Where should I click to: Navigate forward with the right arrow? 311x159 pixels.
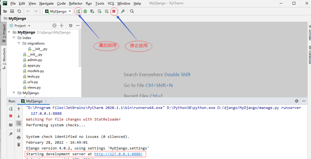click(36, 11)
